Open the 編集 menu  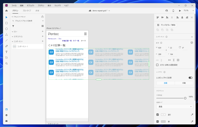[x=22, y=5]
